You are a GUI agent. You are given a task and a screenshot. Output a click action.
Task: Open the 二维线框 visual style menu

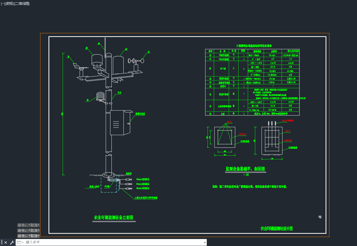pos(22,3)
